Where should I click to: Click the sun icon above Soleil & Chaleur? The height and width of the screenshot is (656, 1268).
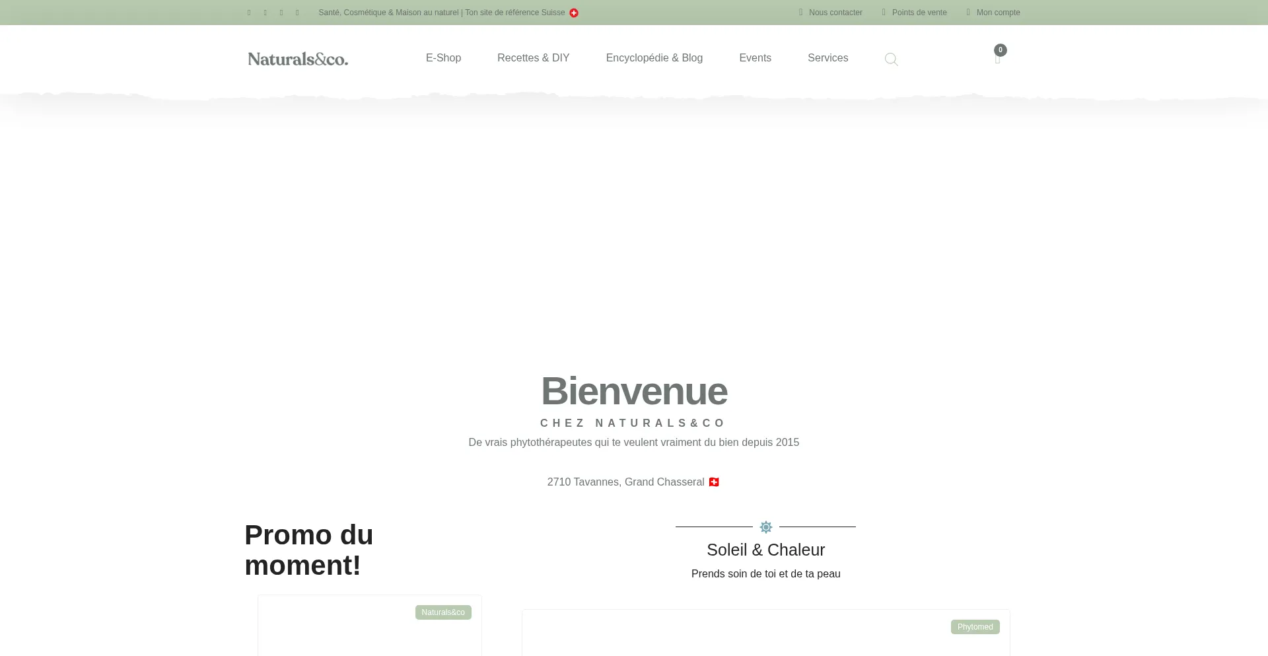766,527
